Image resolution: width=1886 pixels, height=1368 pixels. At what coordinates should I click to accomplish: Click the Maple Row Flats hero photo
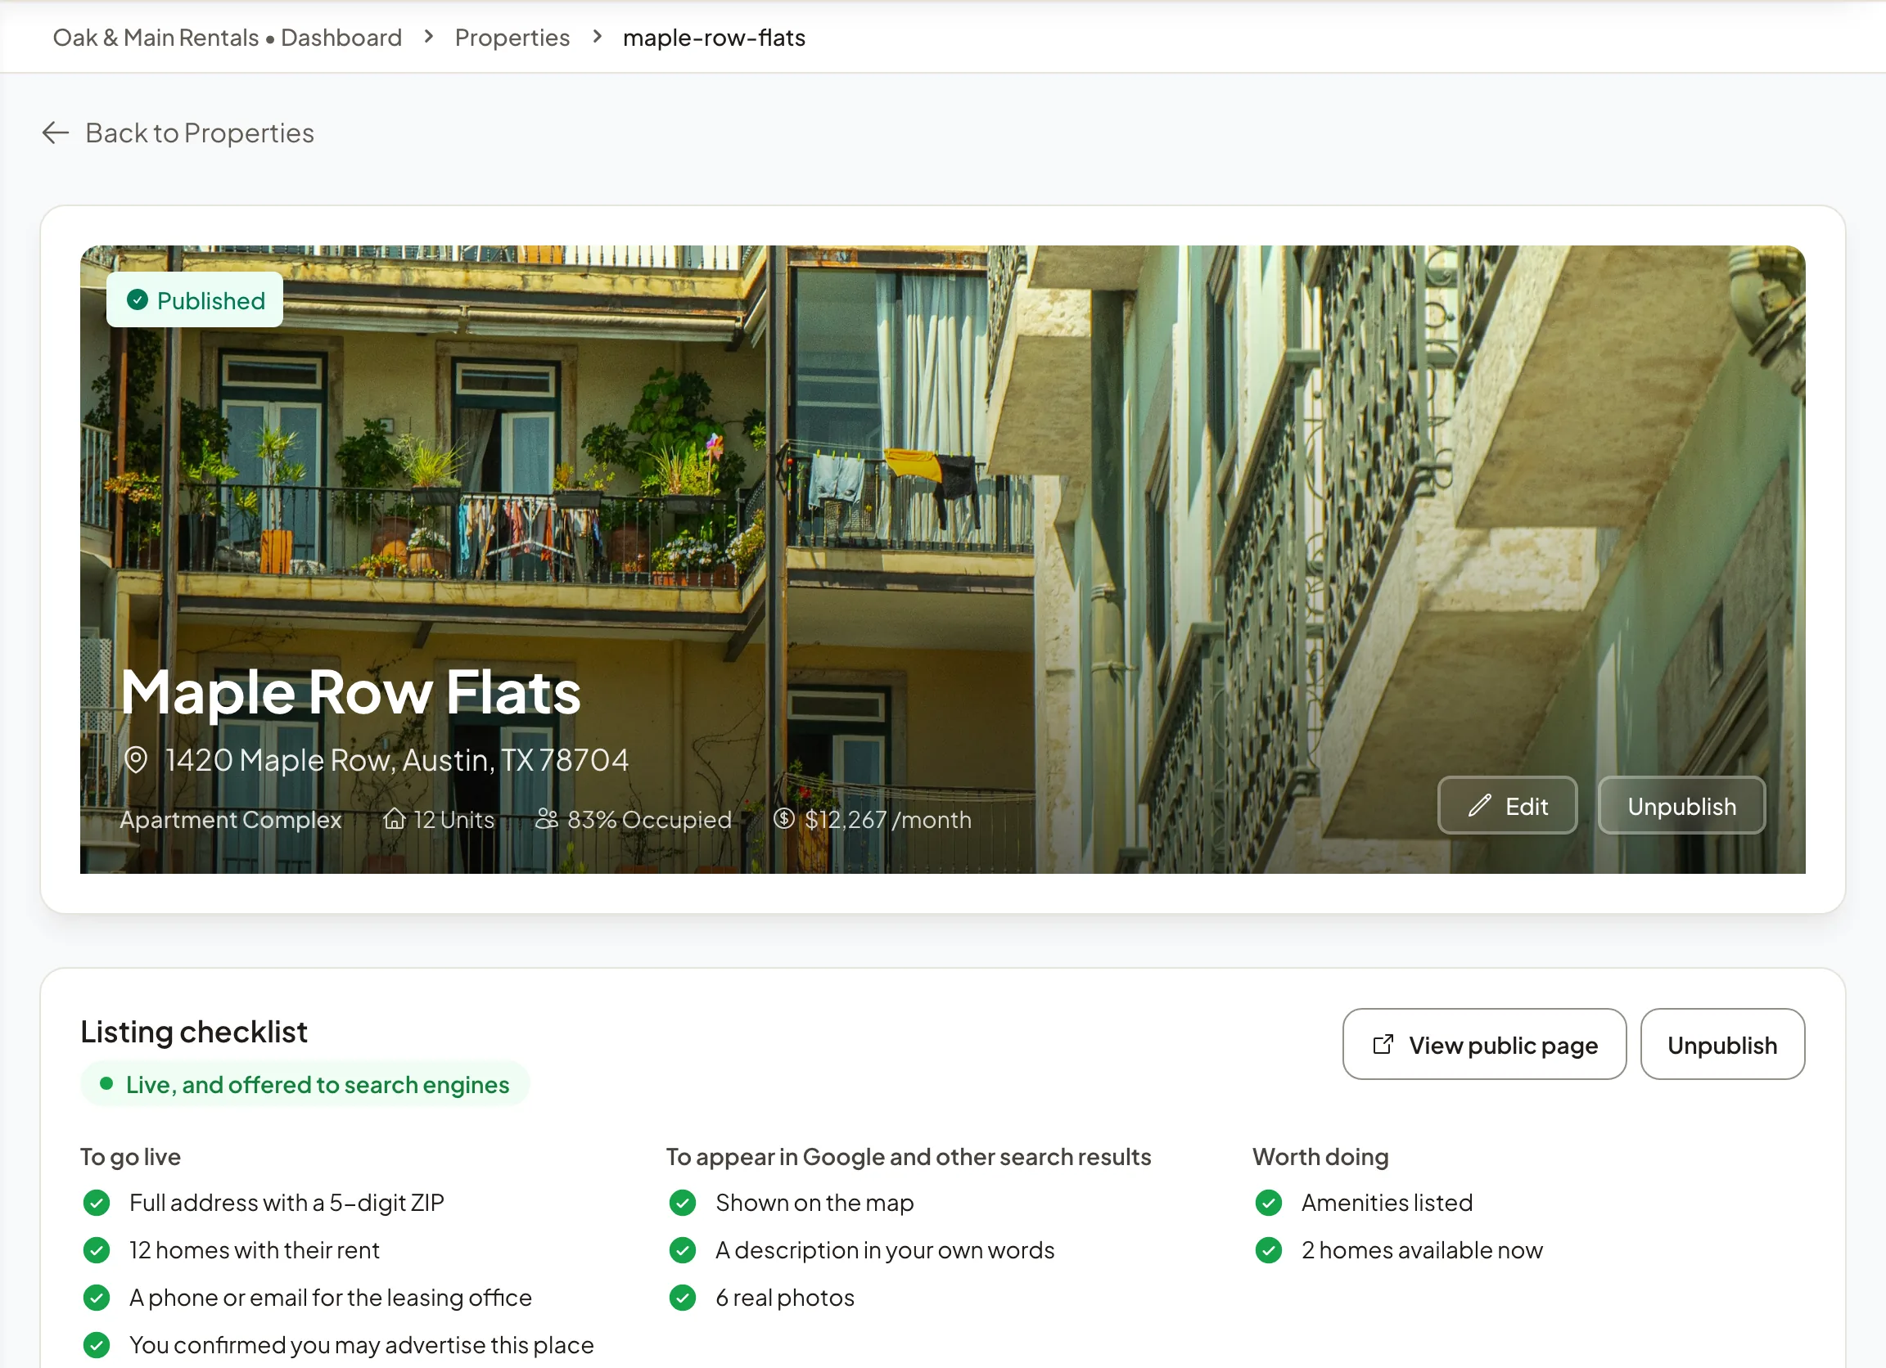942,560
